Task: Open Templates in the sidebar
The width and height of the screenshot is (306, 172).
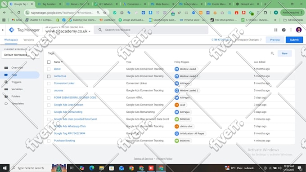Action: 18,104
